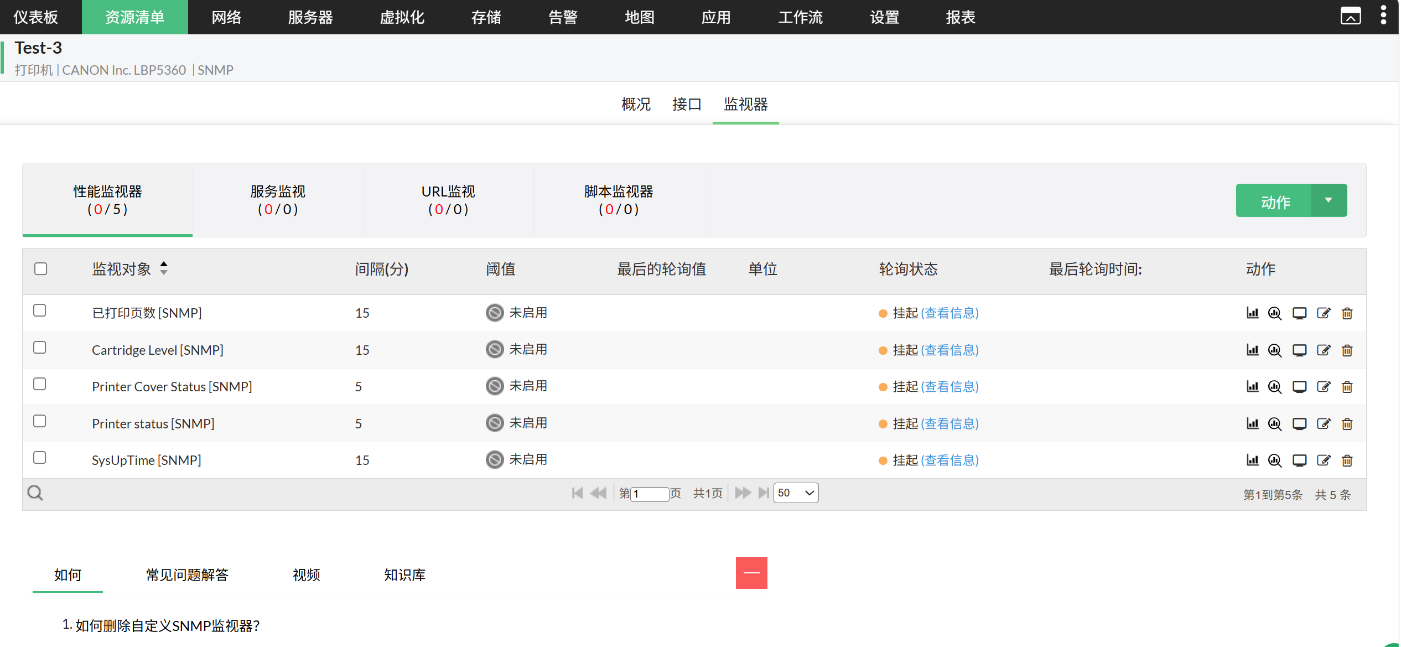The height and width of the screenshot is (647, 1401).
Task: Click monitor icon in SysUpTime row
Action: 1299,460
